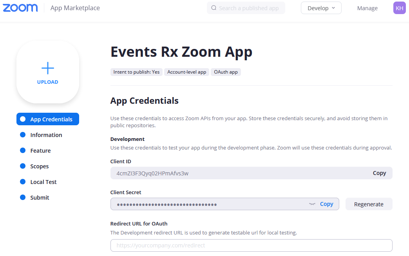The width and height of the screenshot is (409, 256).
Task: Focus the Redirect URL for OAuth field
Action: 251,245
